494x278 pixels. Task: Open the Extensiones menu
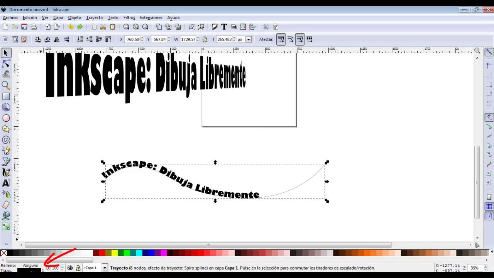[x=151, y=17]
